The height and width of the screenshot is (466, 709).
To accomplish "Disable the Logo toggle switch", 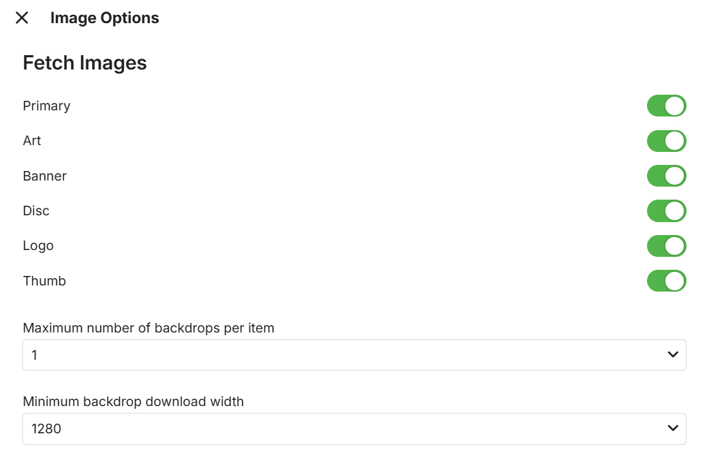I will click(x=666, y=246).
